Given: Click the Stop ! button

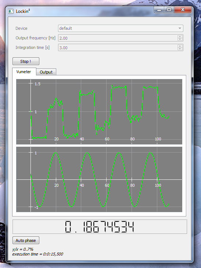Looking at the screenshot, I should (26, 61).
